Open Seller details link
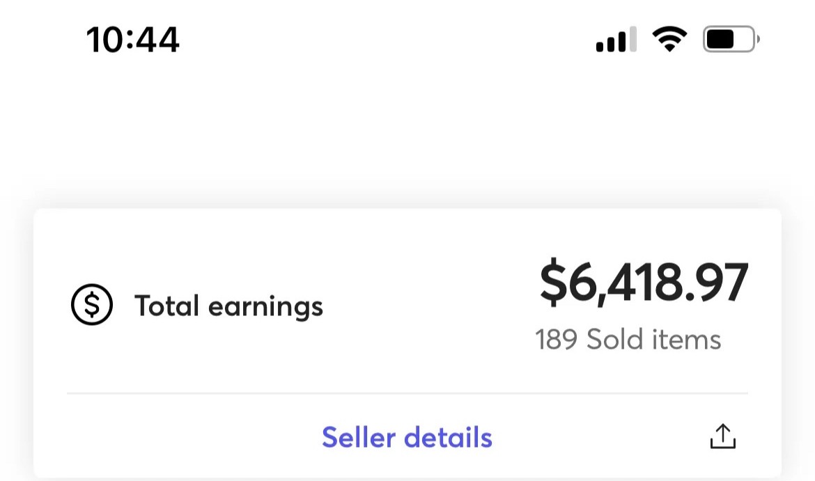This screenshot has height=481, width=815. coord(407,437)
